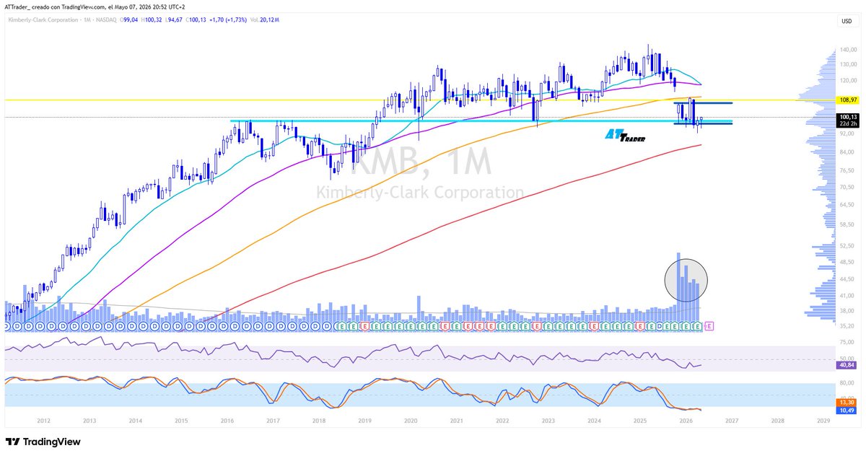Click the 120,00 price axis label
Image resolution: width=866 pixels, height=456 pixels.
(847, 82)
